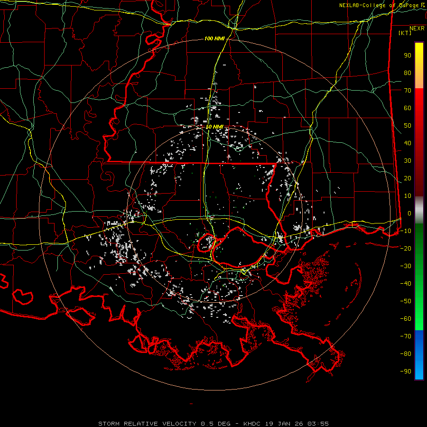Click the "100 NMI" range ring label
Image resolution: width=427 pixels, height=427 pixels.
click(214, 39)
